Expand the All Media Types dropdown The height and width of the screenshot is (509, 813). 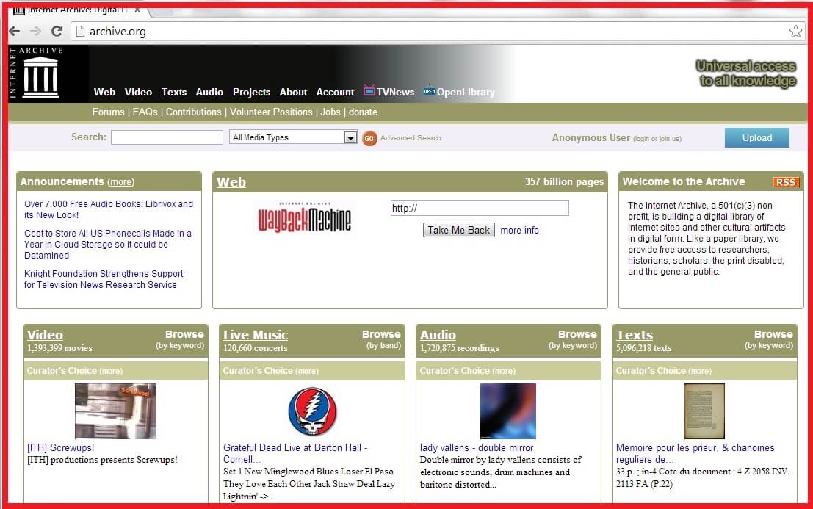350,137
